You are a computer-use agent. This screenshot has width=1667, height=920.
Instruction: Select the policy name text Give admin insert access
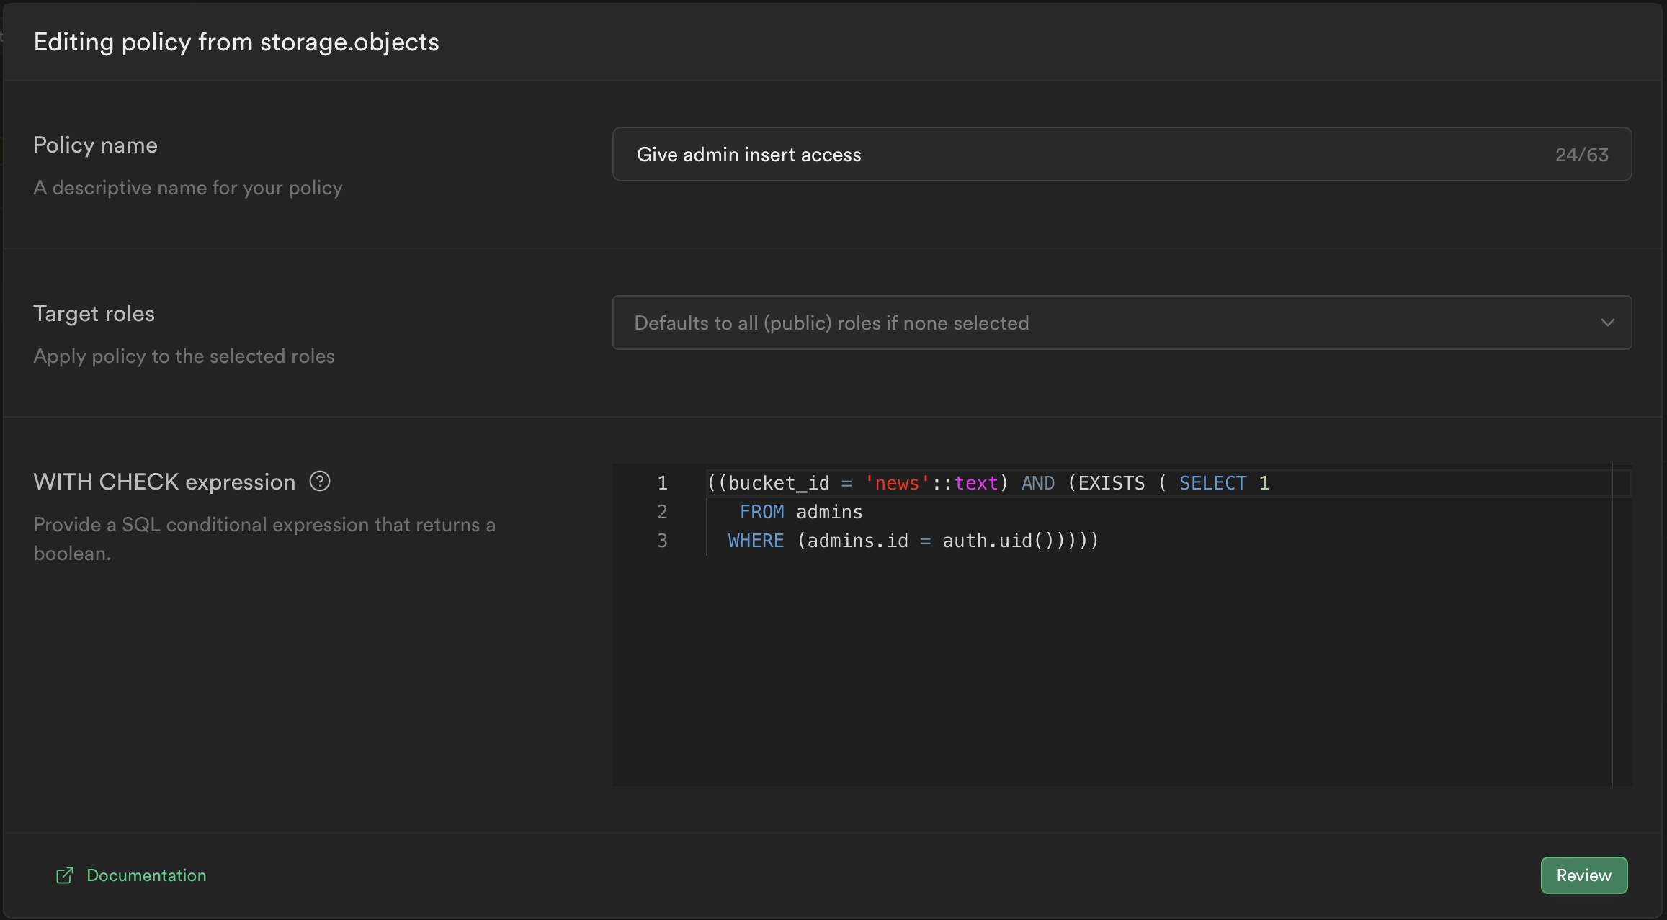(x=748, y=154)
